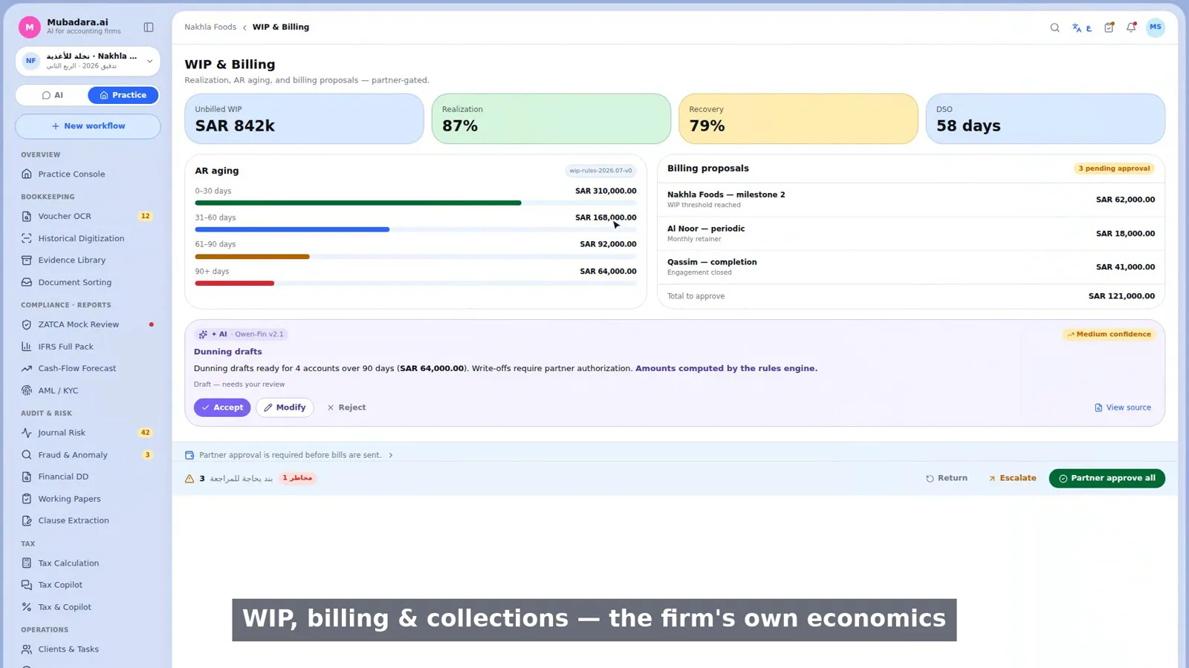Collapse sidebar using panel icon
This screenshot has height=668, width=1189.
click(149, 27)
